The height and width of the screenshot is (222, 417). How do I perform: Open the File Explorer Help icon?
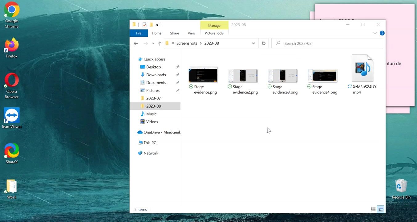click(382, 33)
